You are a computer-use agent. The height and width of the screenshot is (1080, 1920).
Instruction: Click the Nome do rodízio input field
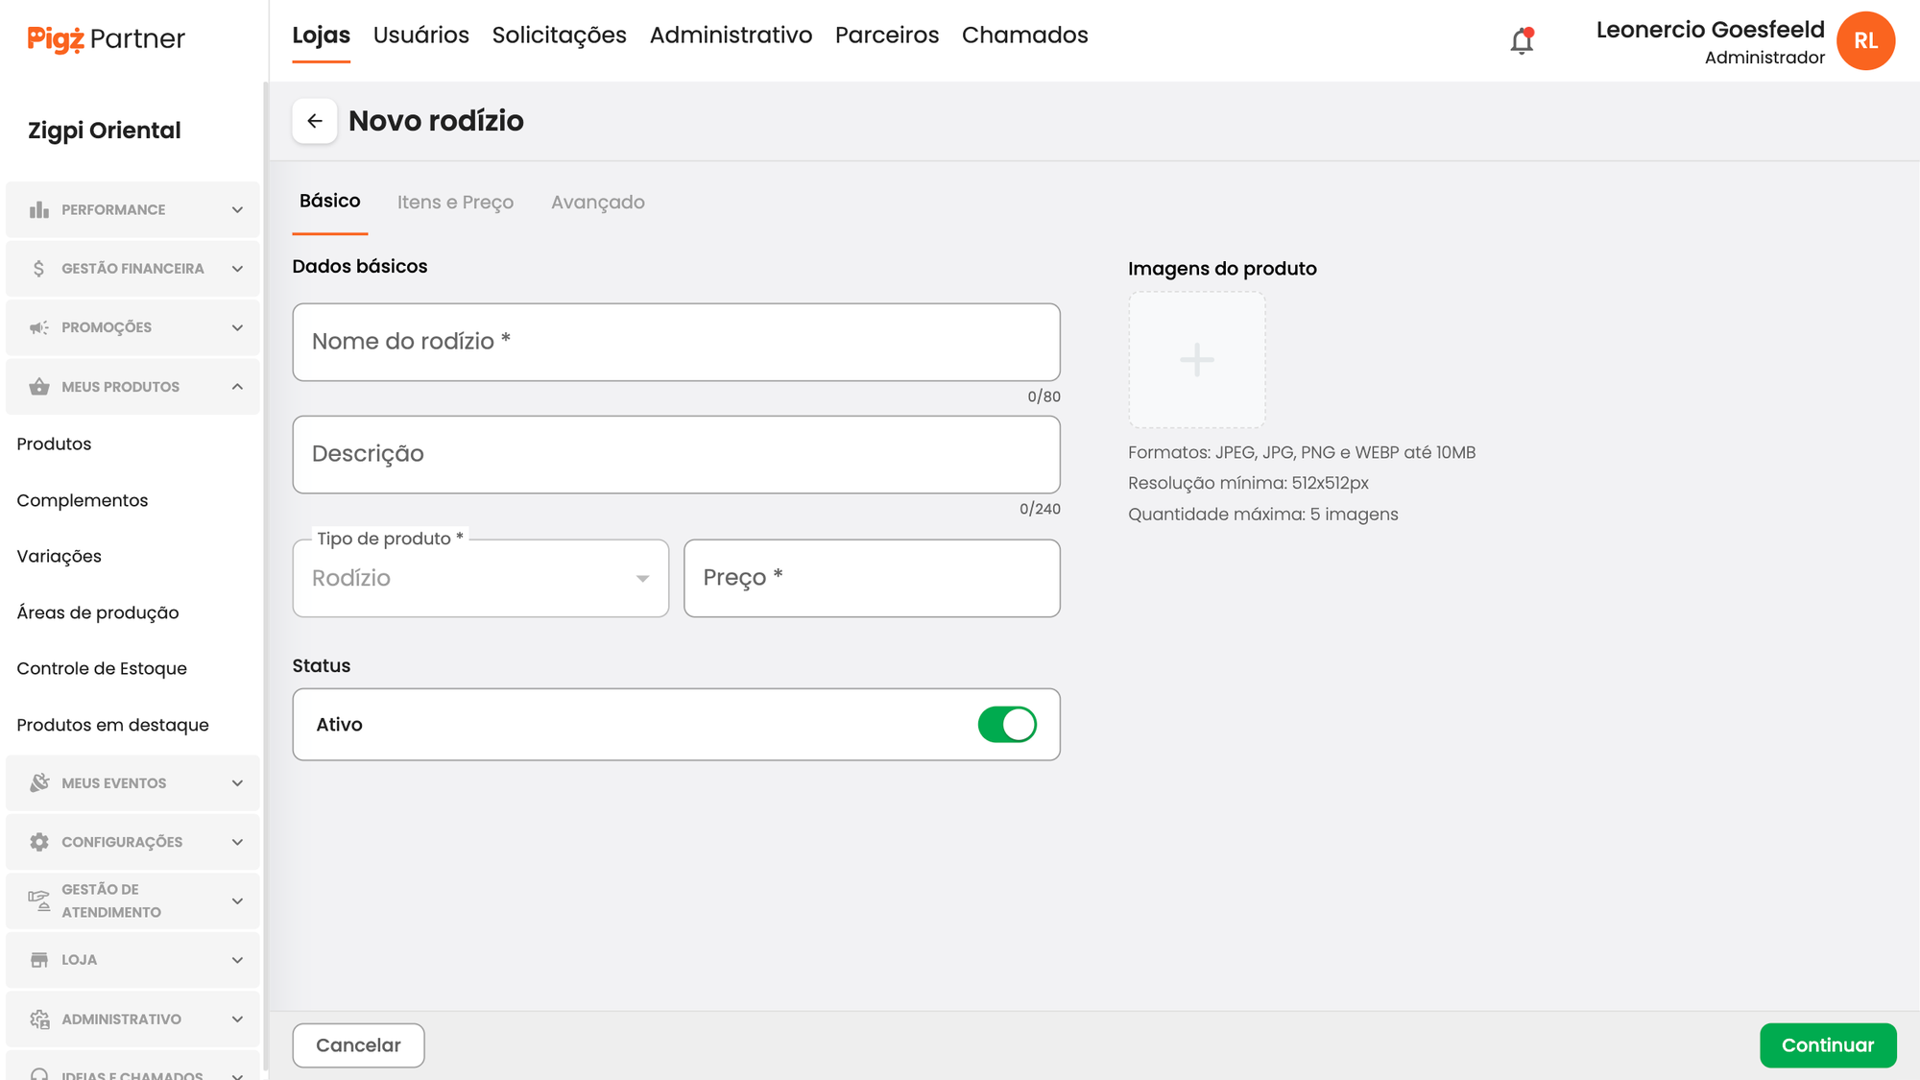pyautogui.click(x=676, y=342)
